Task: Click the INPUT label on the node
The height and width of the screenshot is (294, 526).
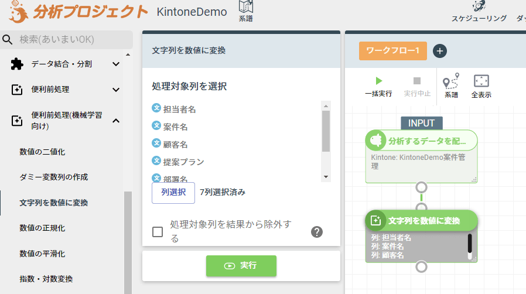Action: (421, 123)
